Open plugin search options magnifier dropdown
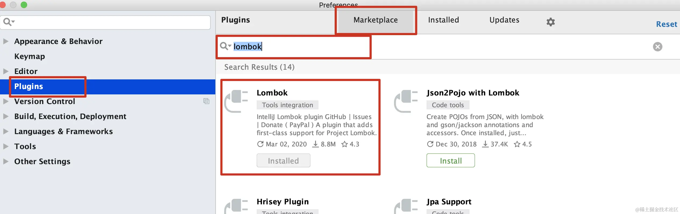 coord(225,46)
